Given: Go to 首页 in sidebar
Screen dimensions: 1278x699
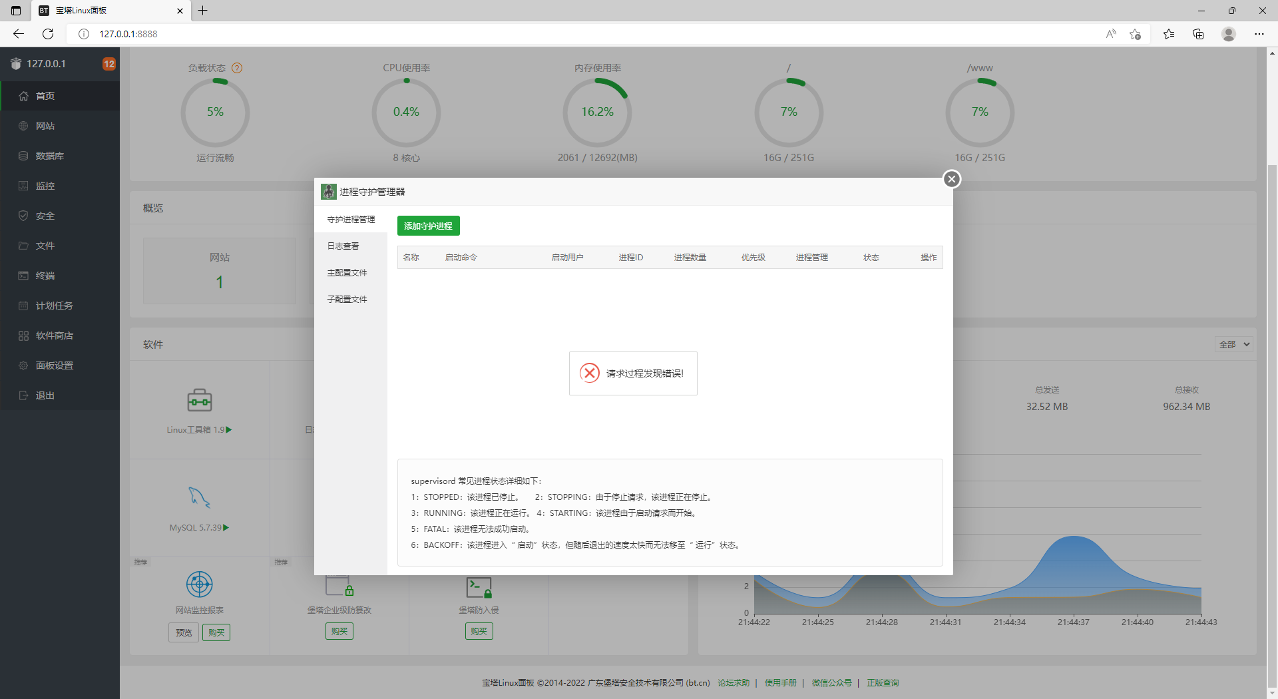Looking at the screenshot, I should click(x=60, y=96).
